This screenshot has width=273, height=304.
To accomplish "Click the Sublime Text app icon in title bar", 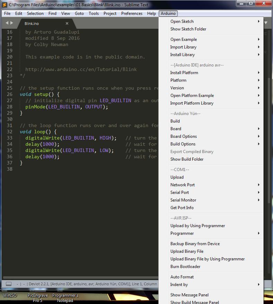I will point(5,5).
